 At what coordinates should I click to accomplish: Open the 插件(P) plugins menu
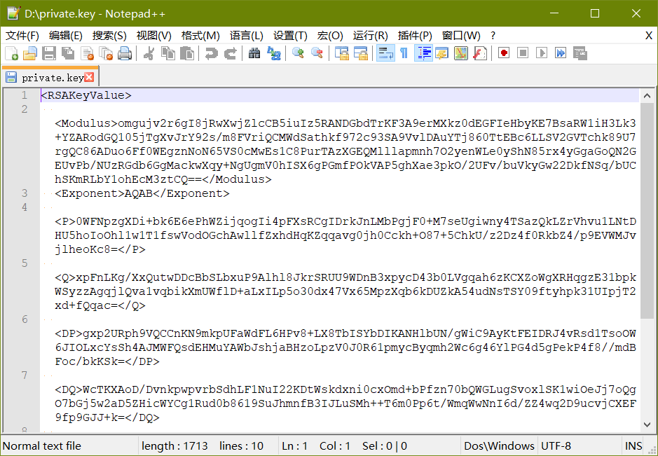tap(415, 35)
